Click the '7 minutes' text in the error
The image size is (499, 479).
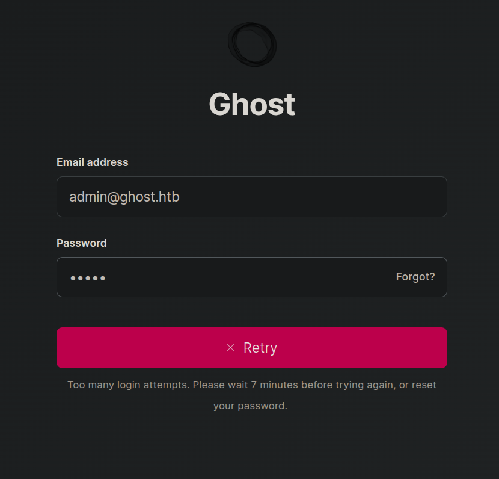[274, 385]
